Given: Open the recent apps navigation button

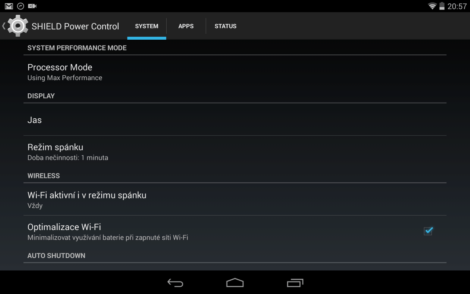Looking at the screenshot, I should click(x=295, y=282).
